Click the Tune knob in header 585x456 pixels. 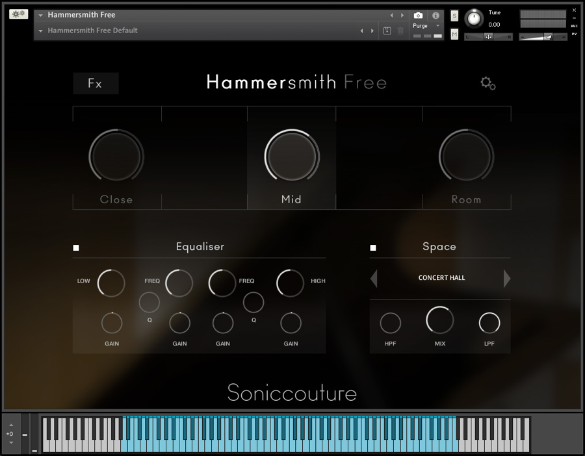[474, 19]
